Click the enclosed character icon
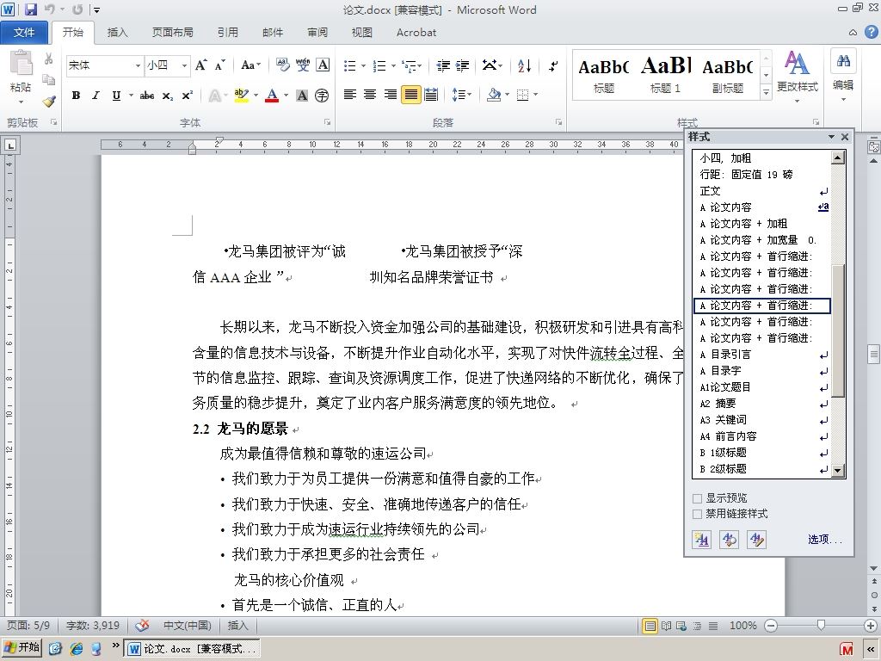The width and height of the screenshot is (881, 661). pyautogui.click(x=322, y=96)
